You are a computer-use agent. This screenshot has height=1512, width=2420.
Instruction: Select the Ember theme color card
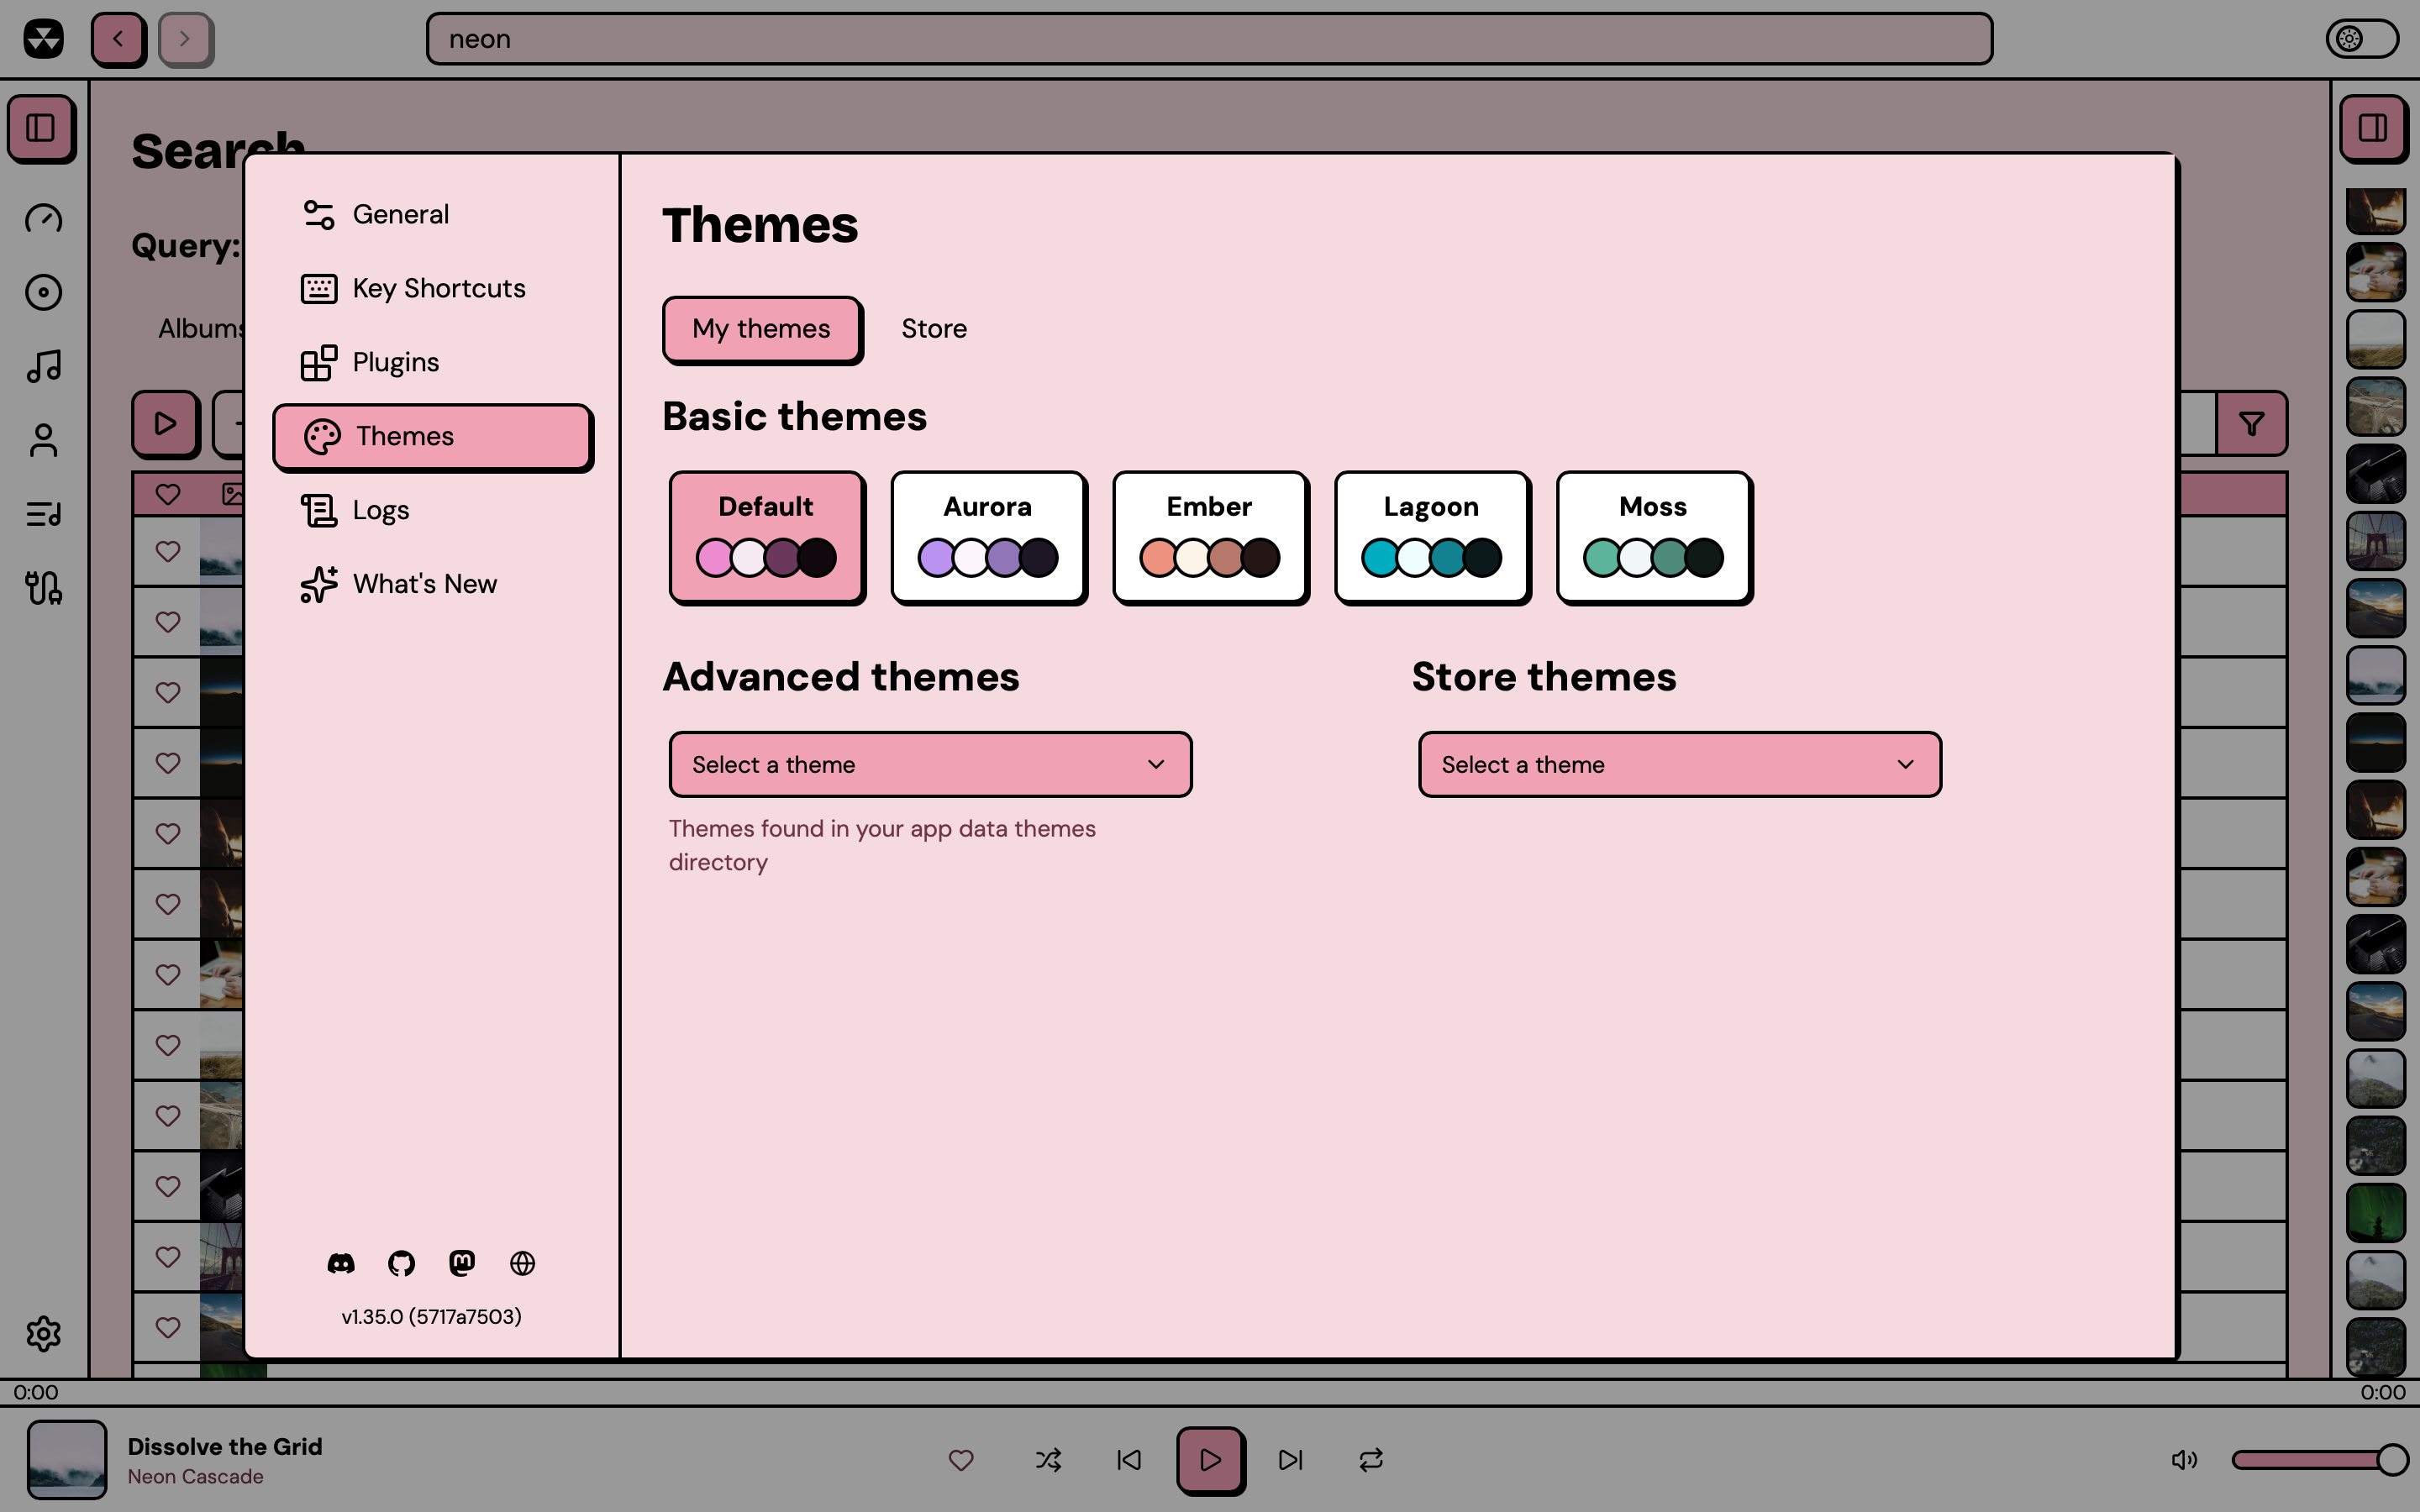click(x=1211, y=538)
